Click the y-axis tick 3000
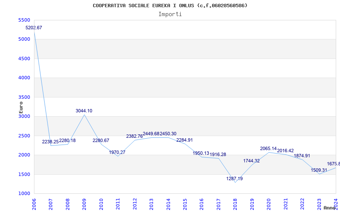This screenshot has height=212, width=340. (x=24, y=116)
